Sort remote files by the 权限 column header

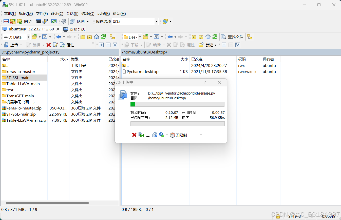(x=249, y=59)
